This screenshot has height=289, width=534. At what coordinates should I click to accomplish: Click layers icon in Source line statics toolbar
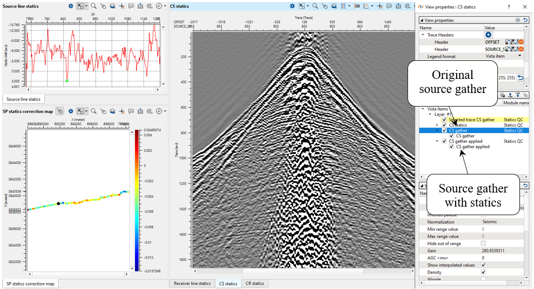tap(112, 6)
